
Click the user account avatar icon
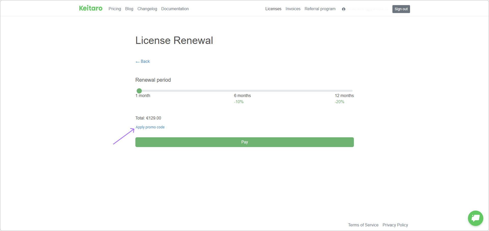click(x=343, y=9)
